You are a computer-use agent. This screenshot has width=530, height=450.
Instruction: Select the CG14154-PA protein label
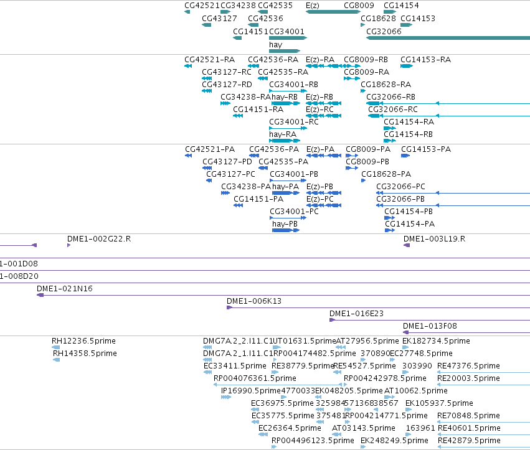point(410,223)
